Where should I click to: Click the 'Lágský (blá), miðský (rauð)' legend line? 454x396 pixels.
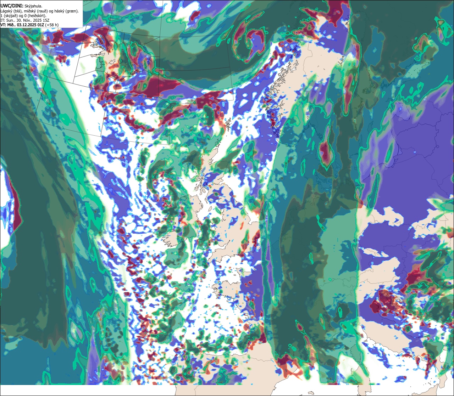click(x=40, y=11)
